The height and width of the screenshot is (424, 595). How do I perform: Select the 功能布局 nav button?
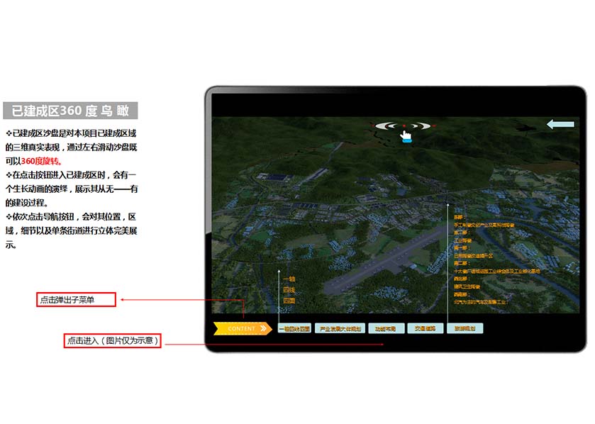(387, 329)
